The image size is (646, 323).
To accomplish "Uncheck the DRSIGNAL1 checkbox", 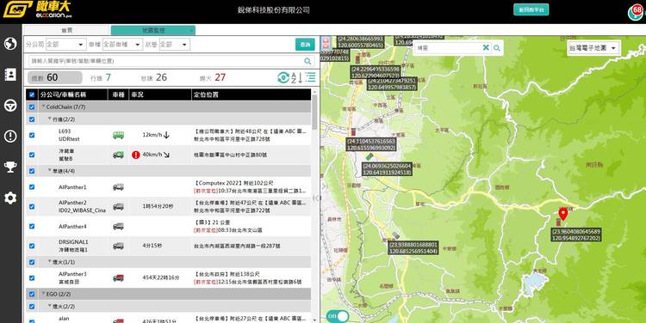I will 32,246.
